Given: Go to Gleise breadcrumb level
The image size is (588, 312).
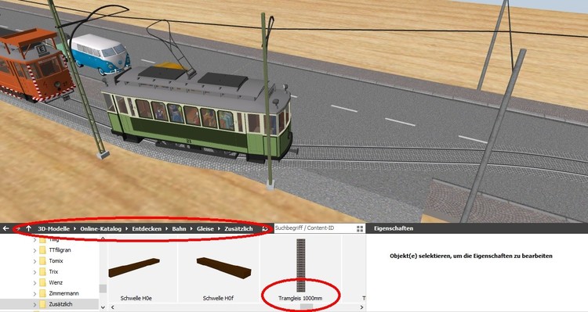Looking at the screenshot, I should point(205,228).
